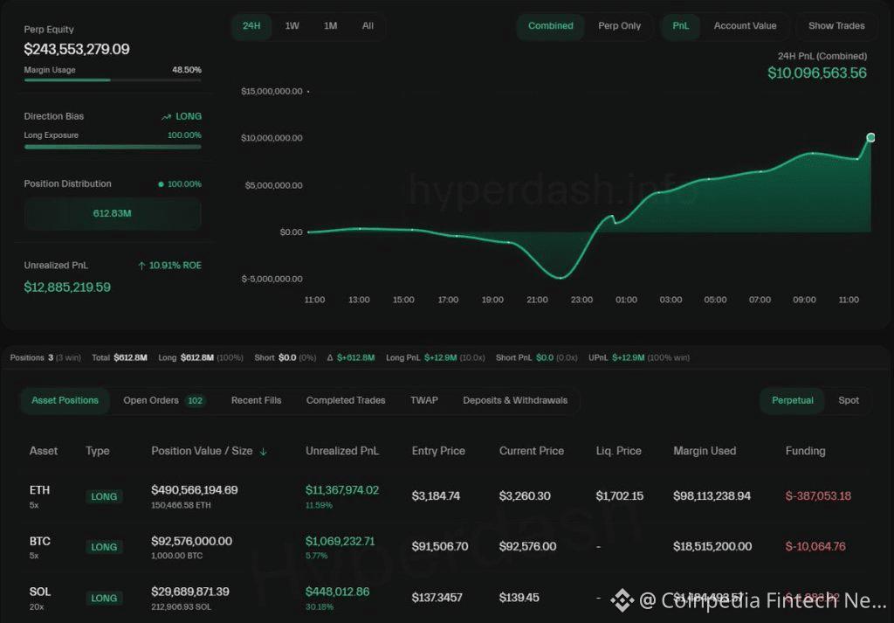This screenshot has width=894, height=623.
Task: Switch chart to 1M range
Action: (x=330, y=26)
